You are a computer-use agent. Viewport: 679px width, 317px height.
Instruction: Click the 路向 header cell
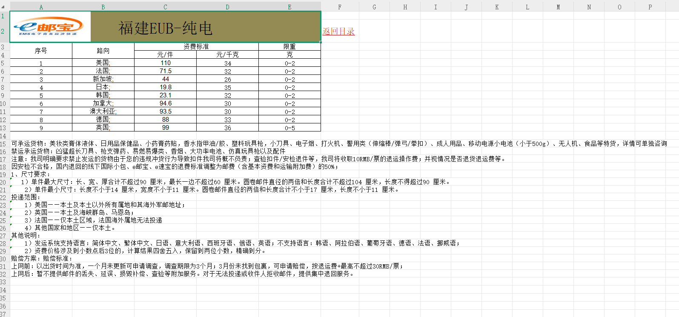click(103, 51)
